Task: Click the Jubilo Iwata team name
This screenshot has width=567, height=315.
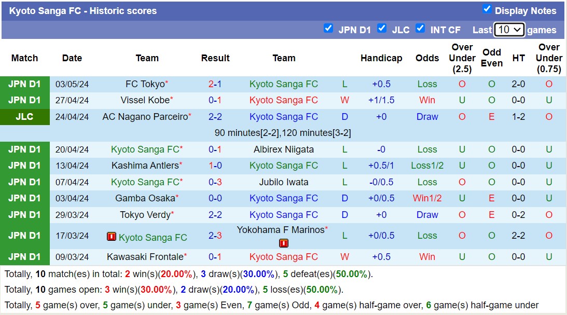Action: click(284, 182)
